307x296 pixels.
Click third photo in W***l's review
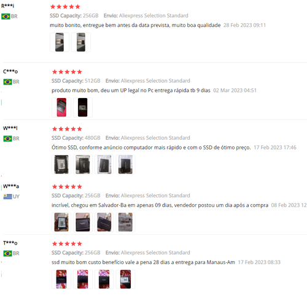(104, 164)
